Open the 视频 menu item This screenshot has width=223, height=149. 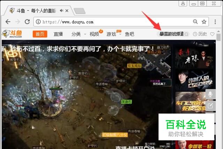(x=94, y=34)
